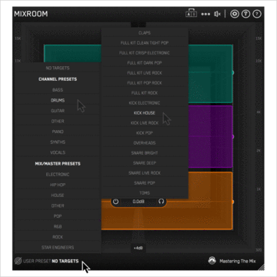277x277 pixels.
Task: Toggle the band power button
Action: tap(115, 202)
